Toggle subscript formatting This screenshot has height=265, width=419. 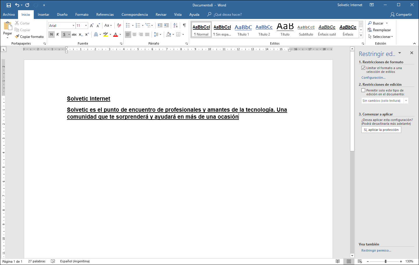click(x=81, y=34)
